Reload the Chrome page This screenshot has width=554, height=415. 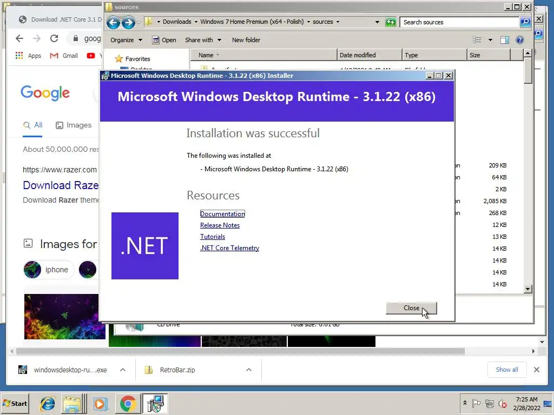pyautogui.click(x=54, y=38)
